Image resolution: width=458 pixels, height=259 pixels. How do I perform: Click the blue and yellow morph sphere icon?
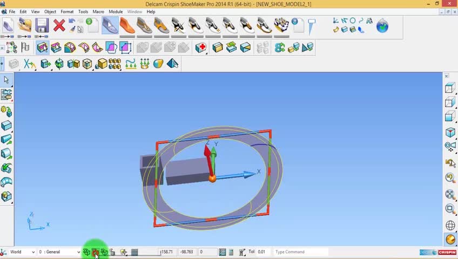pos(158,64)
